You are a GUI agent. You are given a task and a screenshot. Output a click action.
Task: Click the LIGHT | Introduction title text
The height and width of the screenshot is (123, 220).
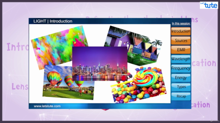coord(53,21)
